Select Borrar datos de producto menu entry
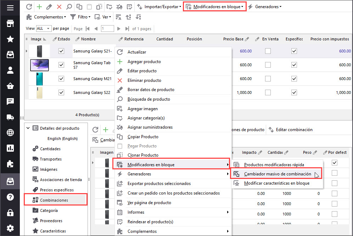Screen dimensions: 353x236 pos(173,90)
